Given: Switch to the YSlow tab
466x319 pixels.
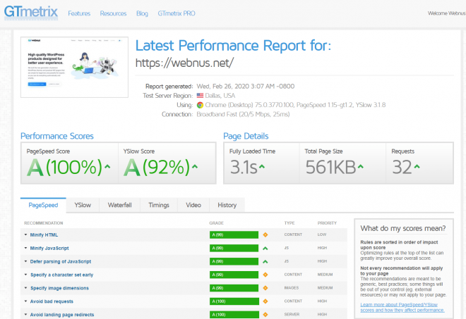Looking at the screenshot, I should click(x=83, y=205).
